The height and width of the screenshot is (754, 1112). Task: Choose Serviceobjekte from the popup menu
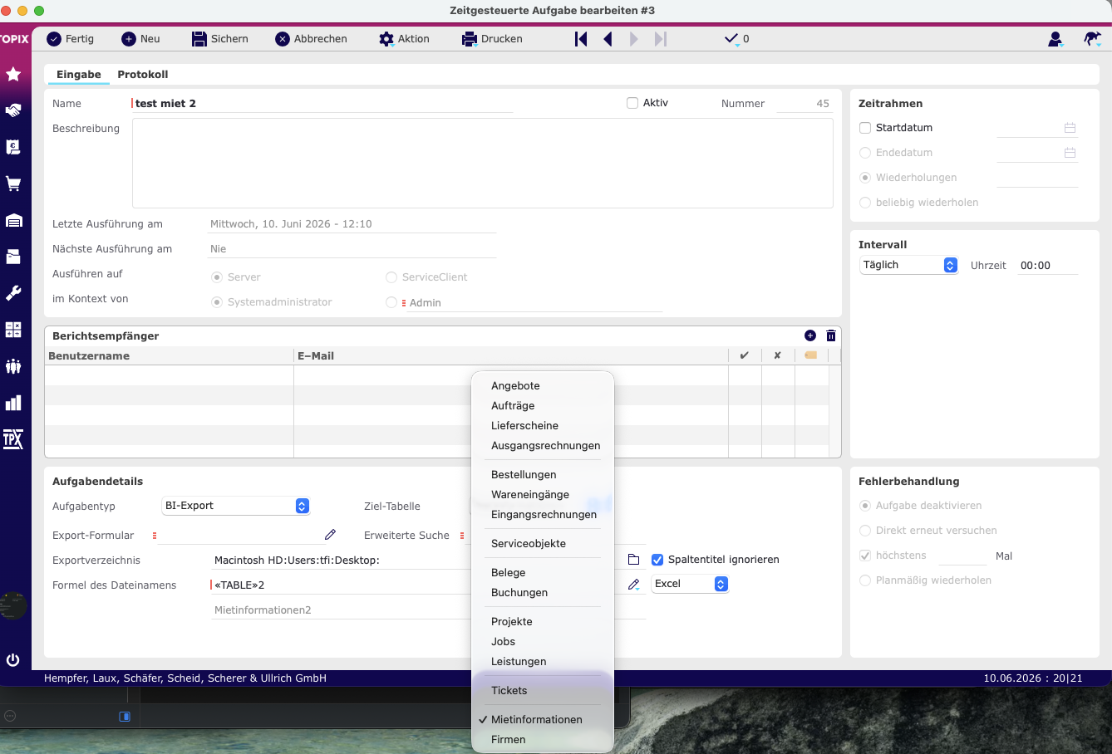pyautogui.click(x=543, y=543)
